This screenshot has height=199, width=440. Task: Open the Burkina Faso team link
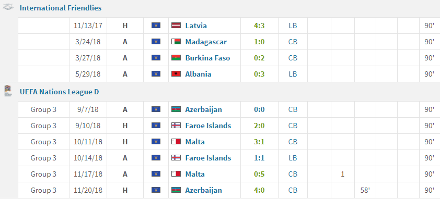click(x=207, y=58)
